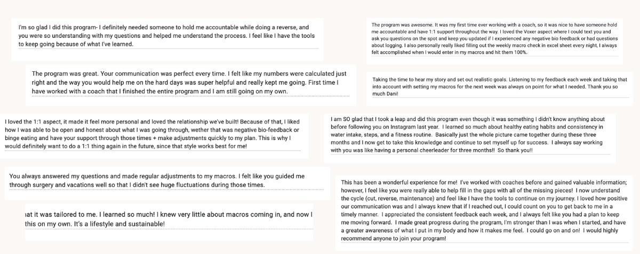Click the "I loved the 1:1 aspect" testimonial
640x254 pixels.
(155, 130)
